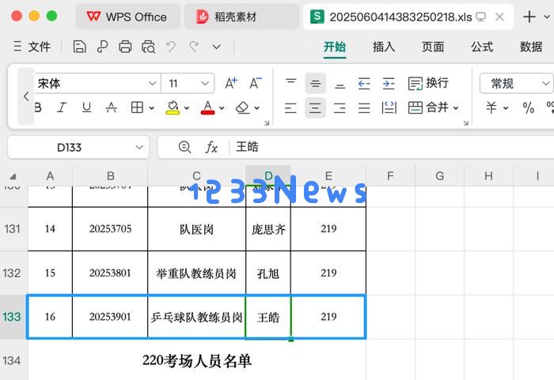Click the Name Box showing D133
Viewport: 554px width, 380px height.
(78, 147)
